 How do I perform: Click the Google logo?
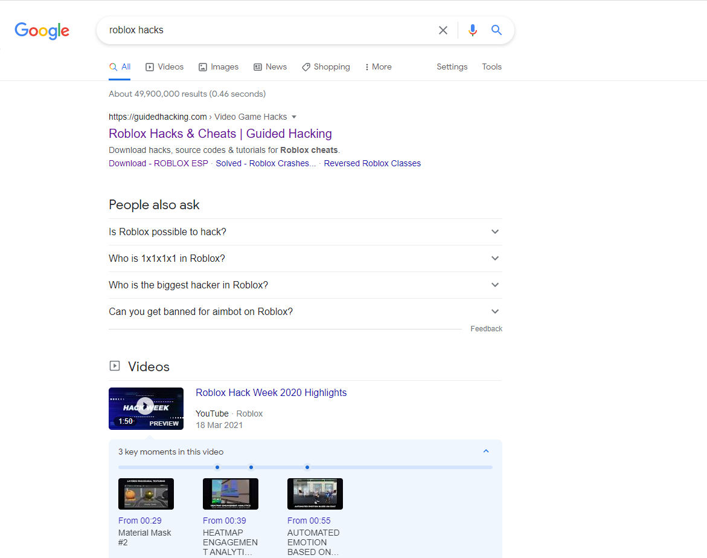[42, 31]
